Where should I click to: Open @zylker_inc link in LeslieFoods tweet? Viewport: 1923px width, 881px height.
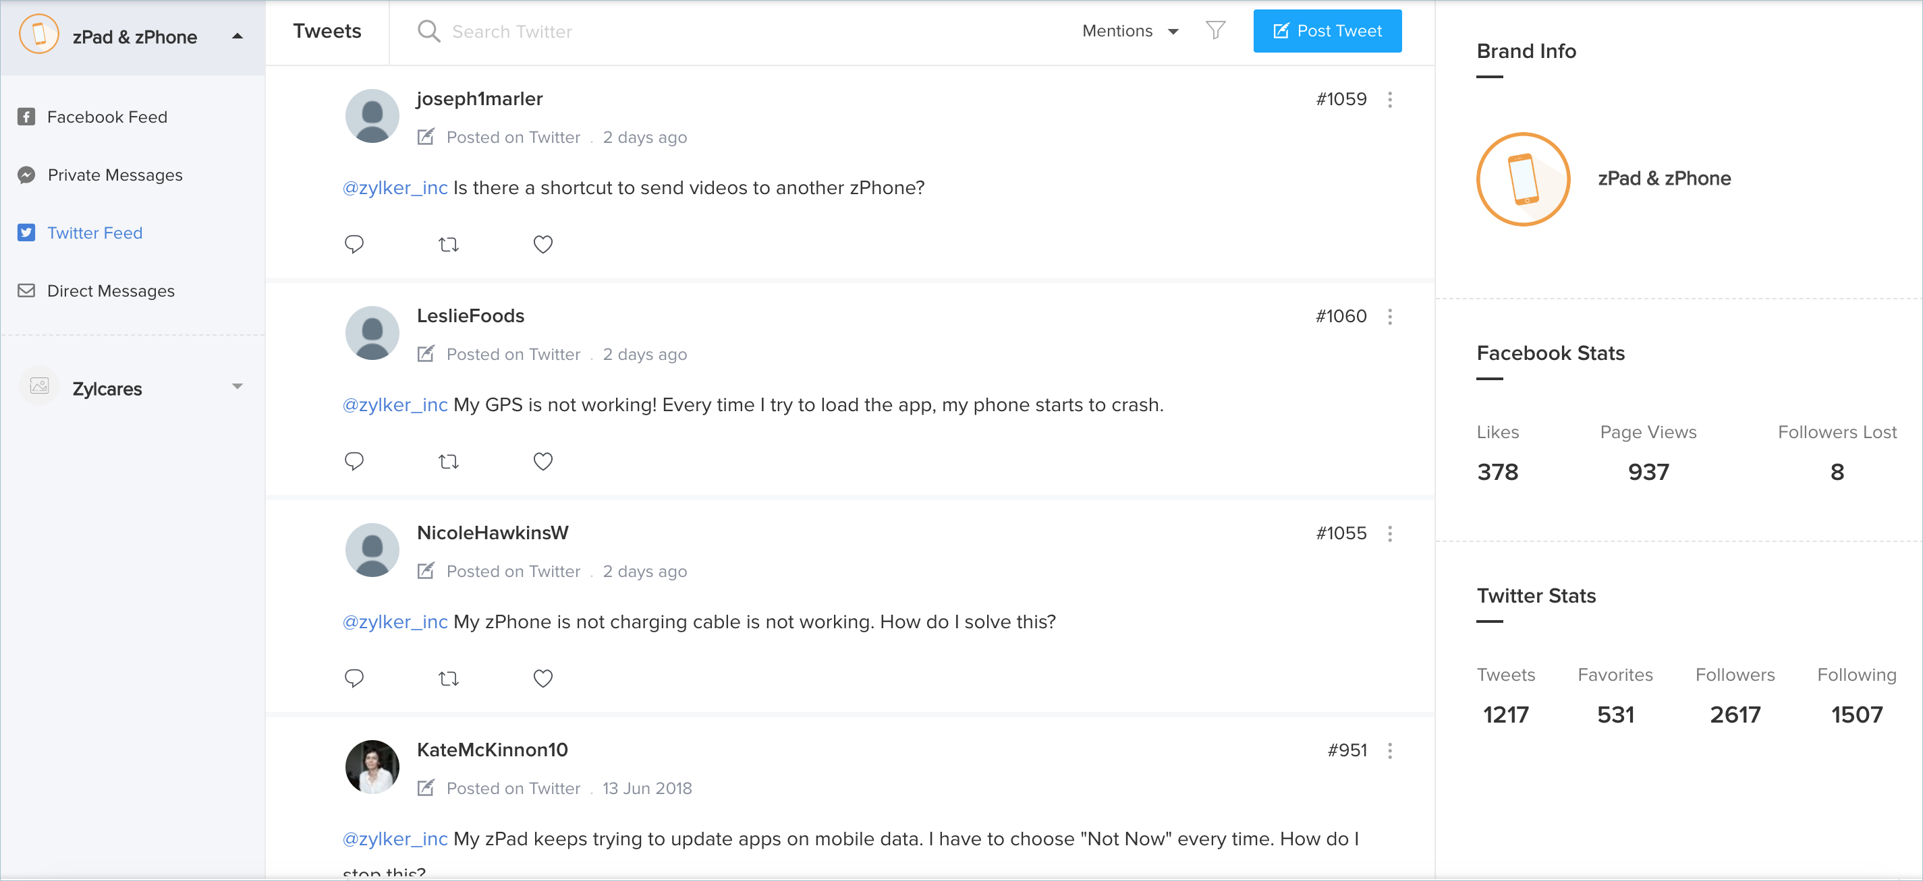click(395, 405)
